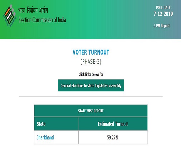Click the horizontal divider line above the table
The height and width of the screenshot is (150, 181).
point(91,97)
